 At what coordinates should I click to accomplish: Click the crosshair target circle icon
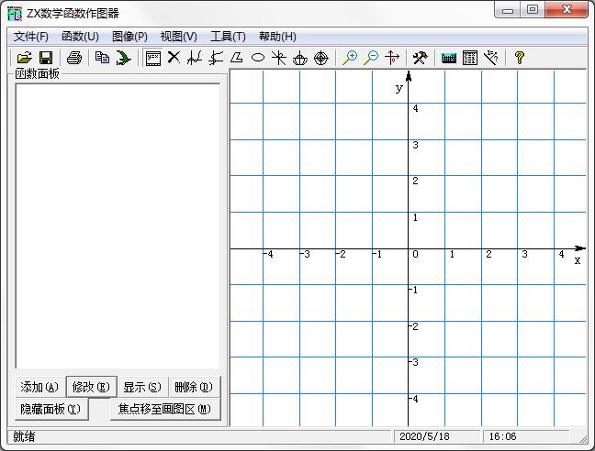point(321,58)
